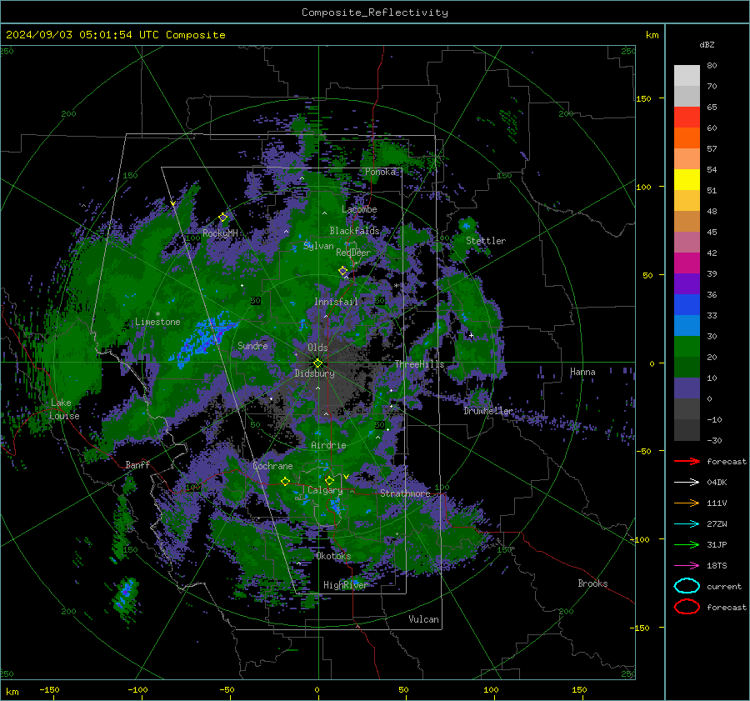This screenshot has height=701, width=750.
Task: Click the yellow diamond marker near RockyMH
Action: (x=222, y=218)
